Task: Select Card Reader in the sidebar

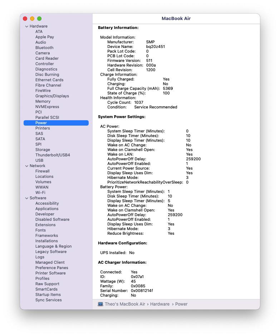Action: (x=47, y=58)
